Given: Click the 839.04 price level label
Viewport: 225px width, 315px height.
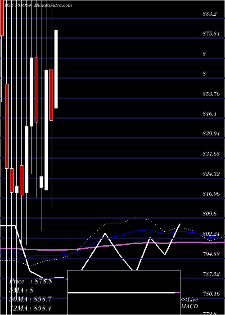Looking at the screenshot, I should (x=211, y=134).
